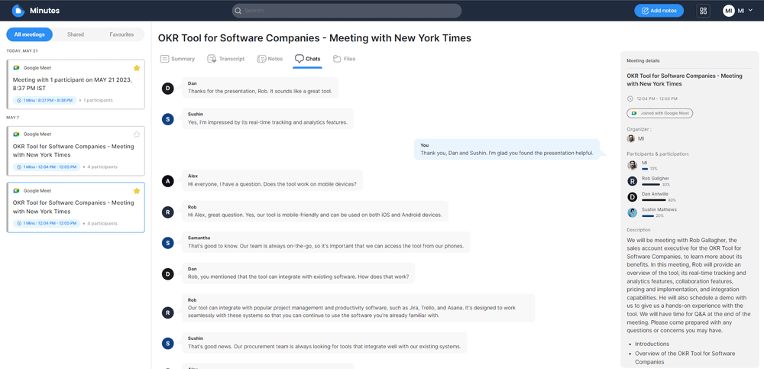Click Sushin Mathews' avatar in participants list
Image resolution: width=764 pixels, height=369 pixels.
tap(632, 212)
